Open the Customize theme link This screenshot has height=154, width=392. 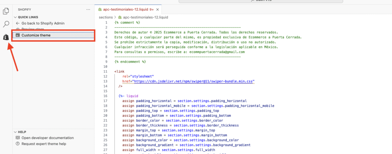36,35
